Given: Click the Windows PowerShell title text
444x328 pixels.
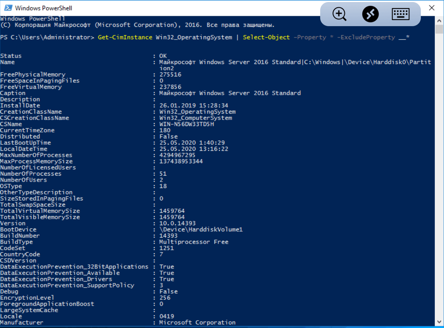Looking at the screenshot, I should coord(44,8).
